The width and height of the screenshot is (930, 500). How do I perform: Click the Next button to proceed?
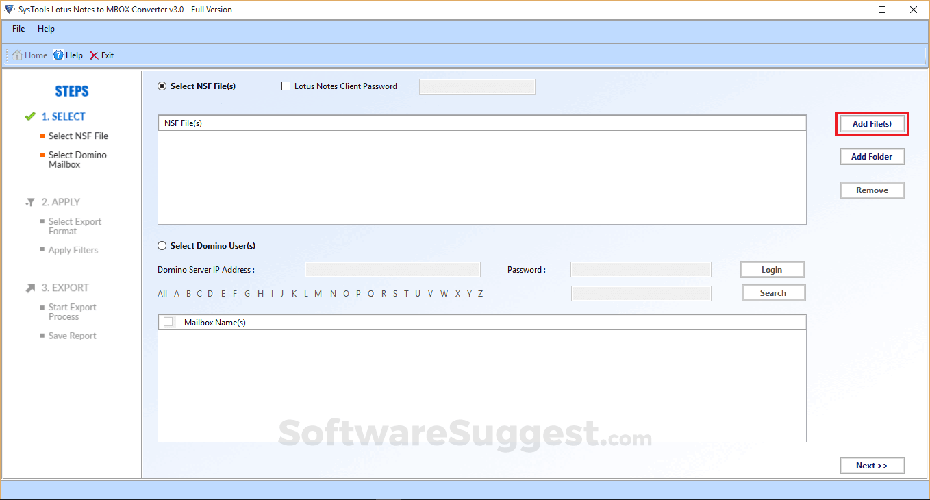872,465
